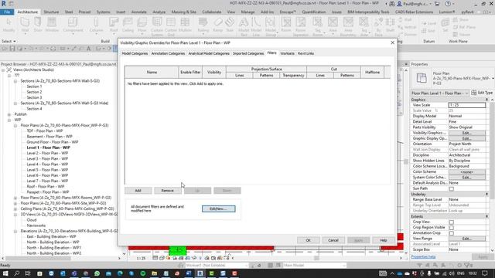Click the Edit/New filters button

pos(218,209)
